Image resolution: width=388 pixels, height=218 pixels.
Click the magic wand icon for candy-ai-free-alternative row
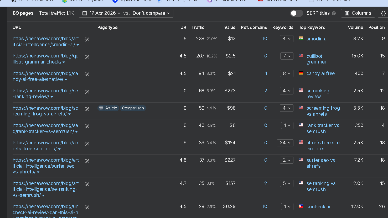87,74
